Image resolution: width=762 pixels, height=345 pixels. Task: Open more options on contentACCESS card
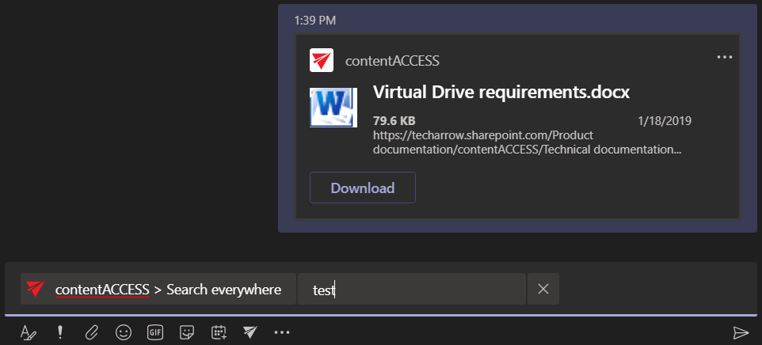pyautogui.click(x=724, y=58)
